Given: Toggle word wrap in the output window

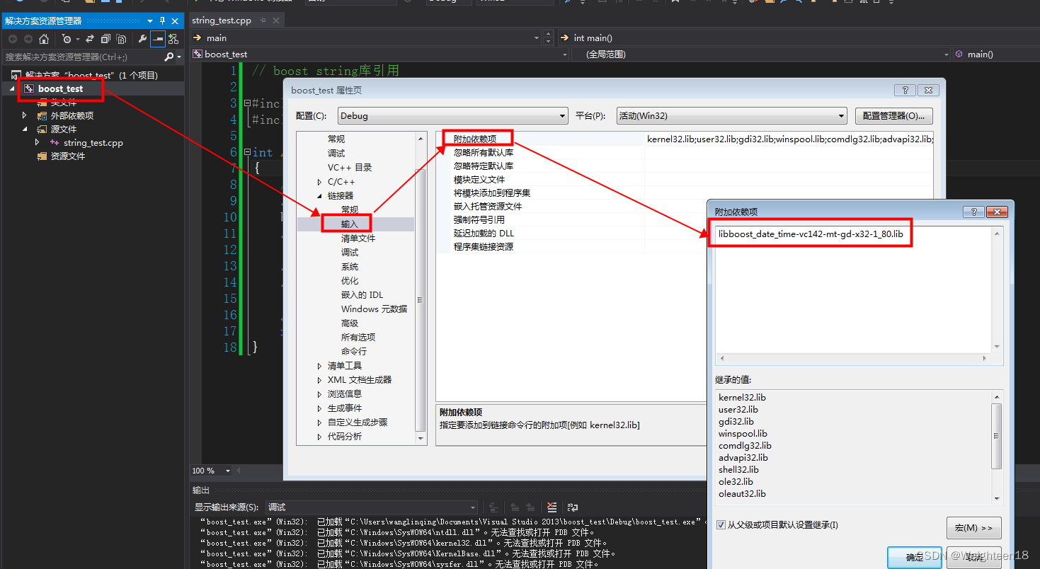Looking at the screenshot, I should point(572,507).
